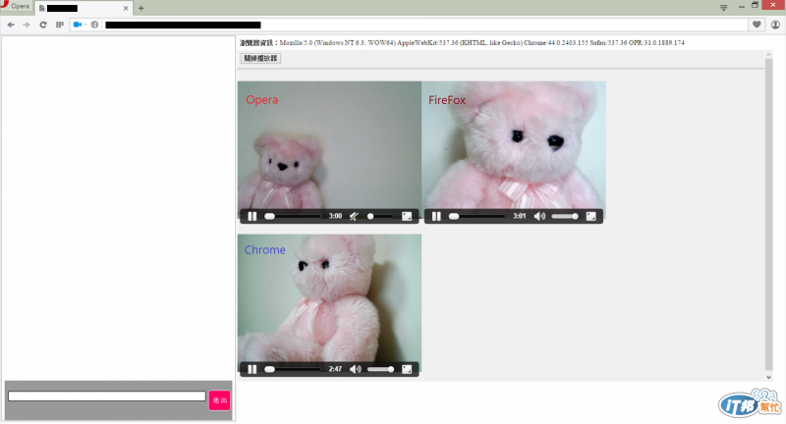Open the Opera menu button

pyautogui.click(x=16, y=6)
